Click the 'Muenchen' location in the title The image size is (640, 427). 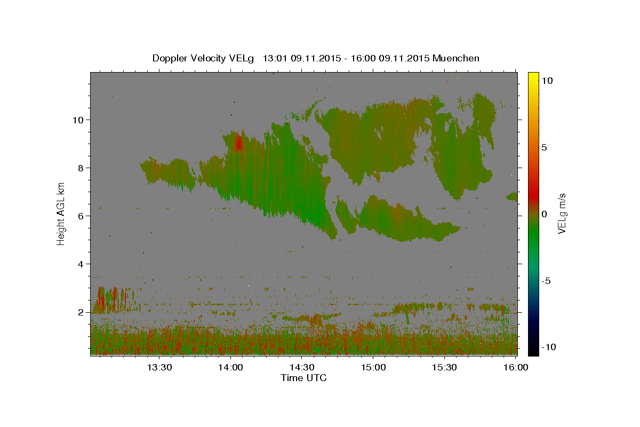(x=457, y=58)
